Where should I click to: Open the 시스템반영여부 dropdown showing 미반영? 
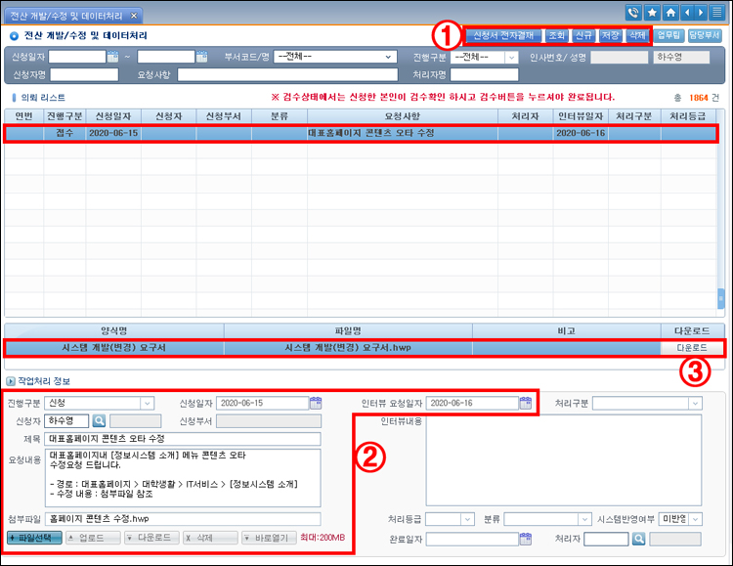click(680, 519)
